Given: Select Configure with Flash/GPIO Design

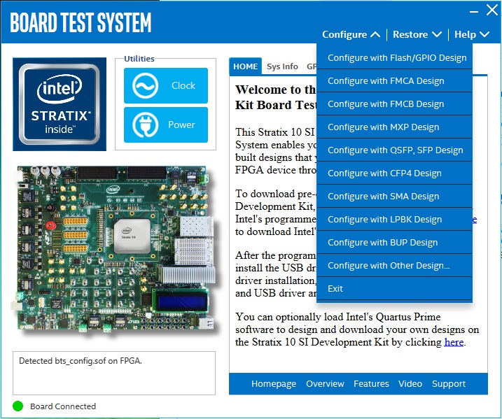Looking at the screenshot, I should pos(394,57).
